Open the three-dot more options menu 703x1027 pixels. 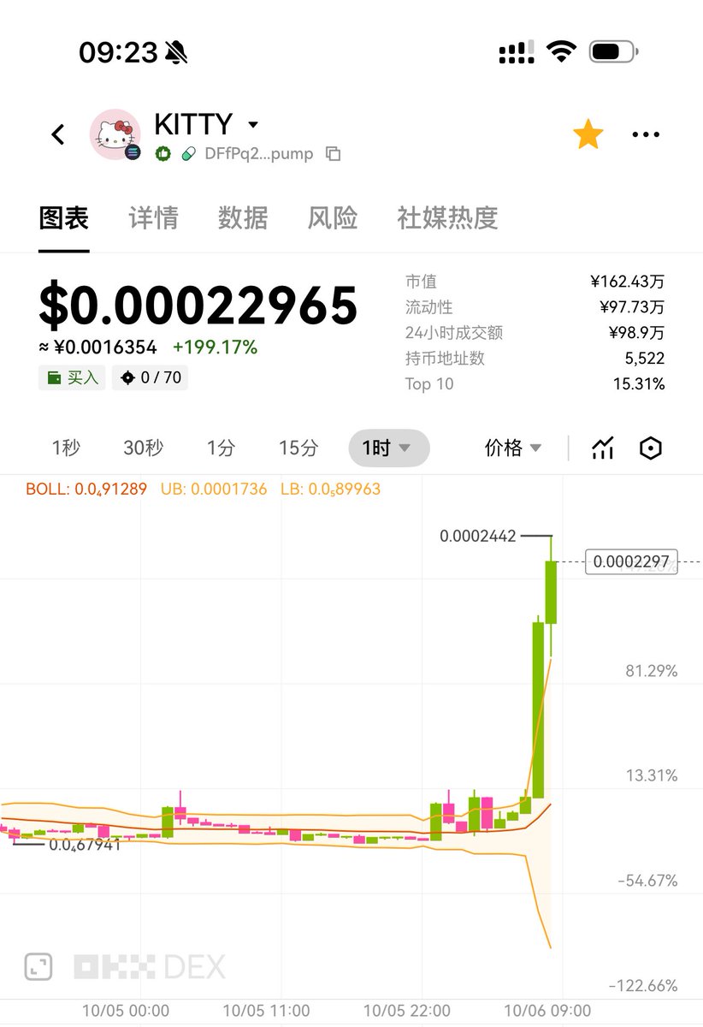pos(646,134)
